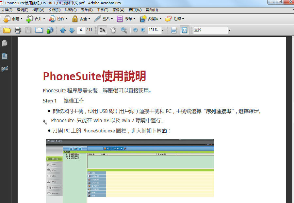The height and width of the screenshot is (203, 294).
Task: Click the Step 1 準備工作 text
Action: pos(63,101)
